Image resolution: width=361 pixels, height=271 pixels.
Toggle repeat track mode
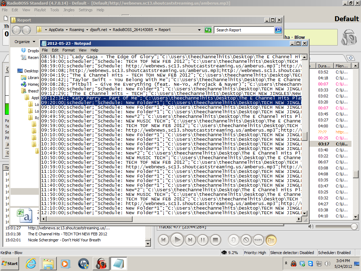[x=233, y=240]
